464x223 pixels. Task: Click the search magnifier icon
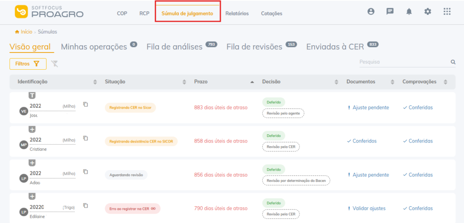click(453, 62)
